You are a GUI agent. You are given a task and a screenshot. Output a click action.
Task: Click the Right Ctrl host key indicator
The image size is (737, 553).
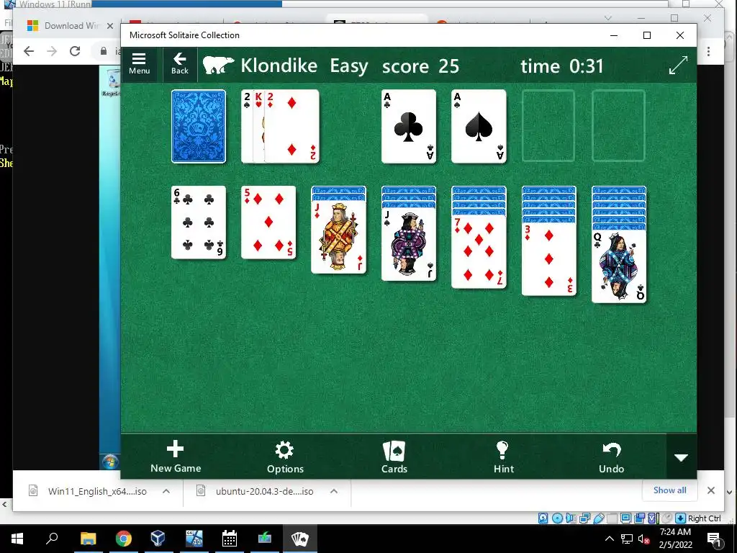pyautogui.click(x=704, y=518)
